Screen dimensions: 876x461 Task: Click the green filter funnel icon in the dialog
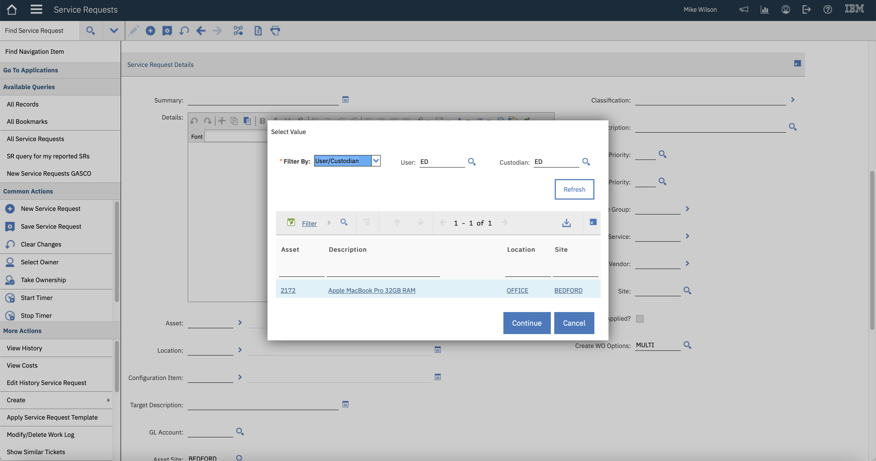click(x=291, y=222)
